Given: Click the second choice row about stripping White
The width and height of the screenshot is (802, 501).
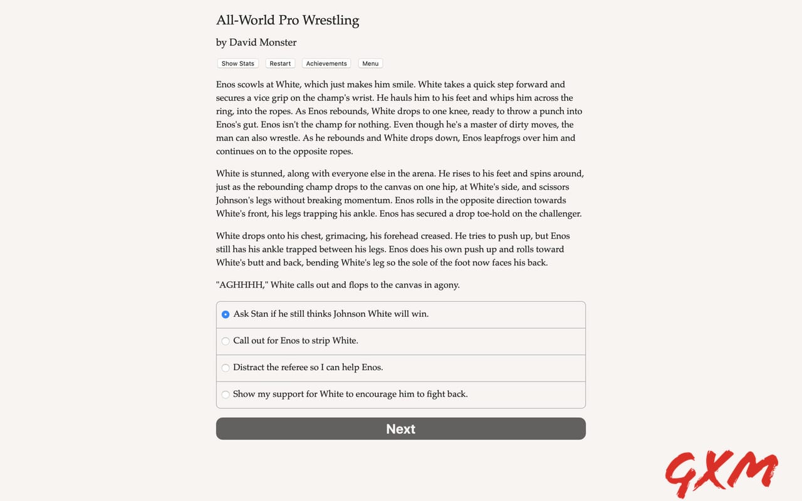Looking at the screenshot, I should click(400, 341).
